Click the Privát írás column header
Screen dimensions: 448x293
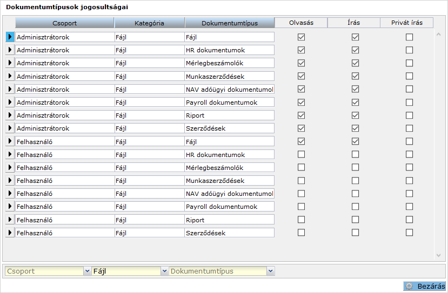tap(407, 23)
